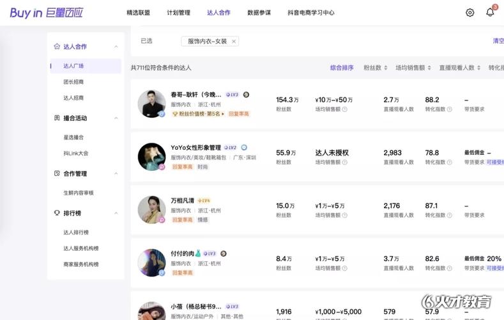Click round badge icon after 春哥-耿轩 LV3

[x=246, y=95]
